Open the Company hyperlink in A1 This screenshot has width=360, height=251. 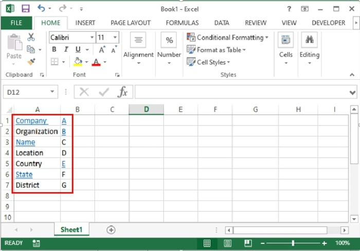pos(32,121)
